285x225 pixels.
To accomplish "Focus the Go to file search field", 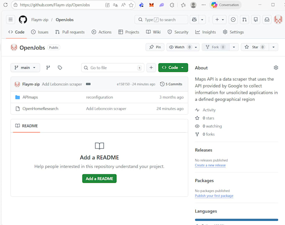I will tap(113, 68).
